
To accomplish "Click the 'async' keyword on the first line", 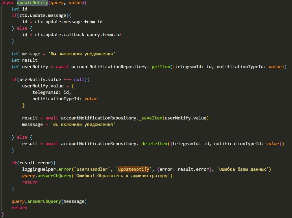I will click(x=8, y=3).
